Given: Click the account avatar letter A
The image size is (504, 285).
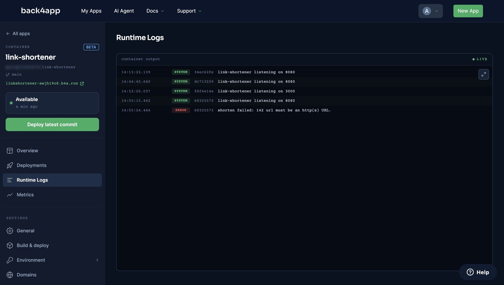Looking at the screenshot, I should click(x=427, y=11).
